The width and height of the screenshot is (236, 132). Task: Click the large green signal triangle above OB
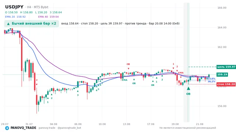click(x=188, y=88)
